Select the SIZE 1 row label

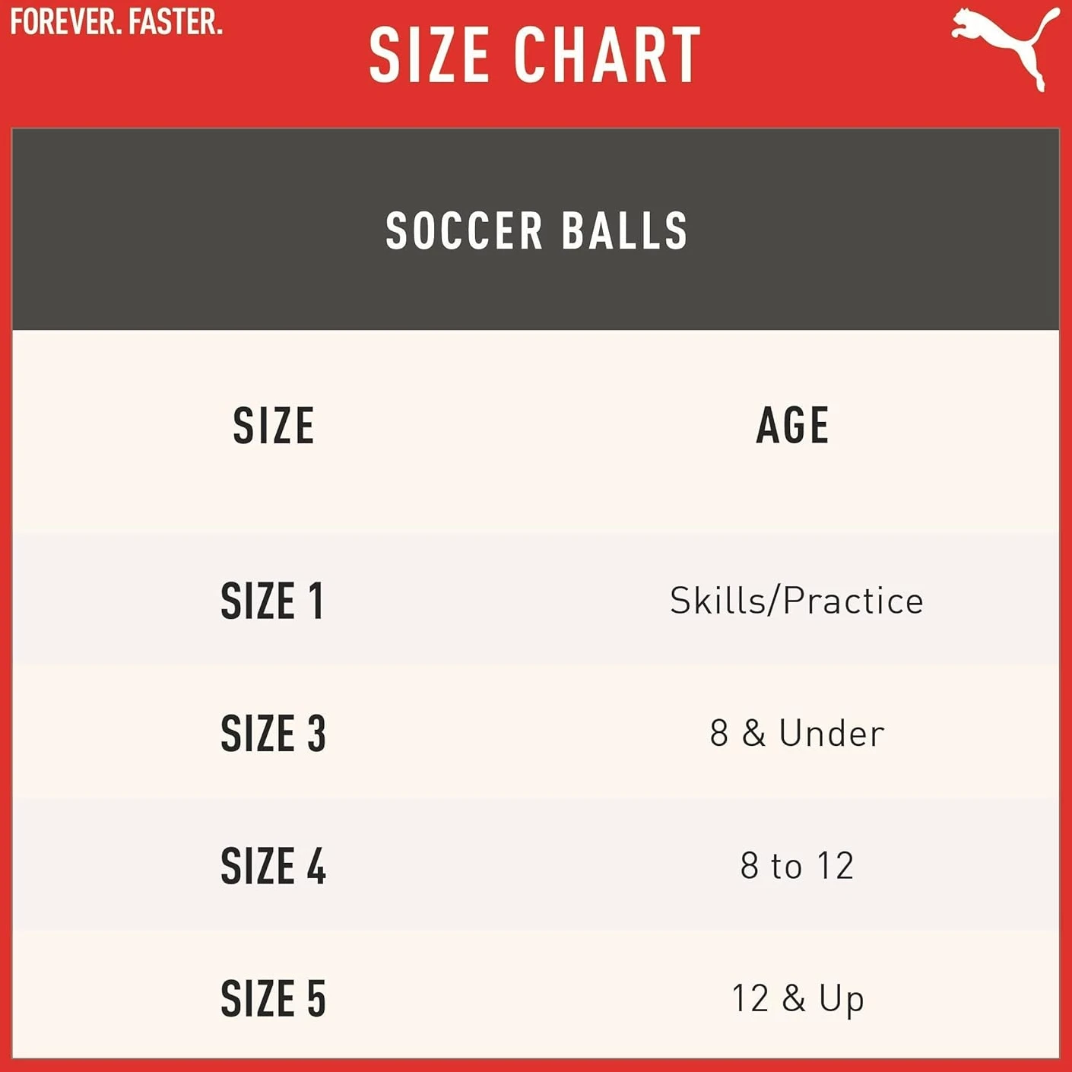272,601
